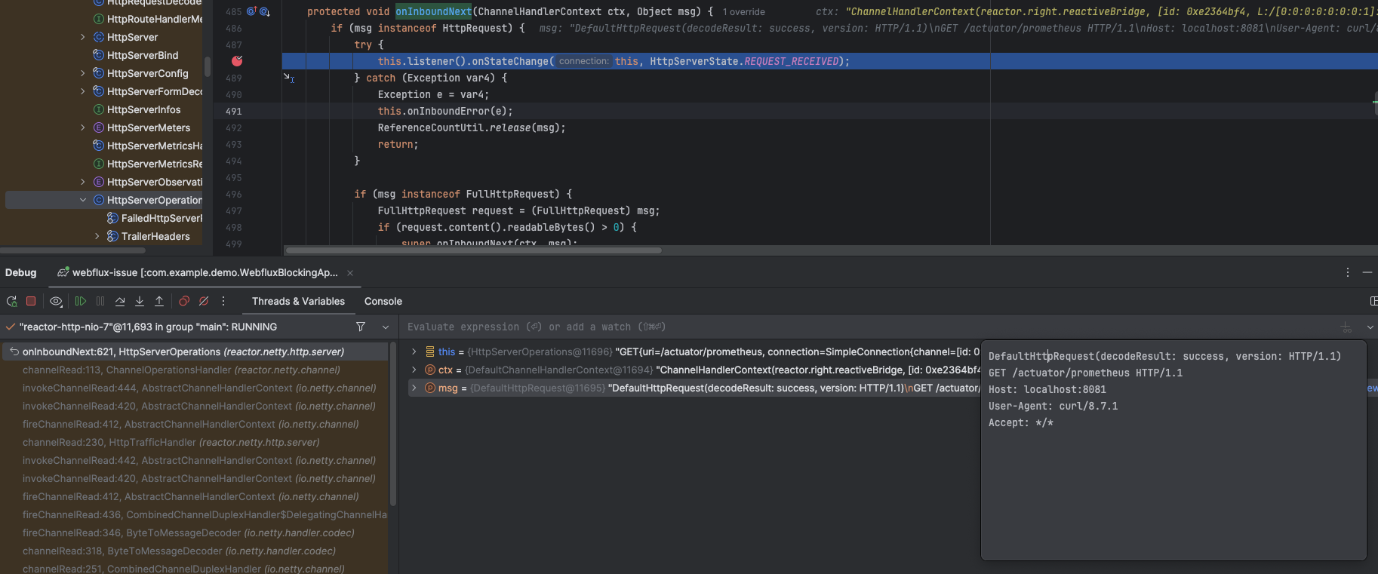Add expression to watches
The width and height of the screenshot is (1378, 574).
[1346, 327]
